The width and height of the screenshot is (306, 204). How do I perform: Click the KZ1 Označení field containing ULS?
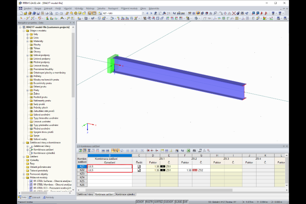(x=110, y=167)
